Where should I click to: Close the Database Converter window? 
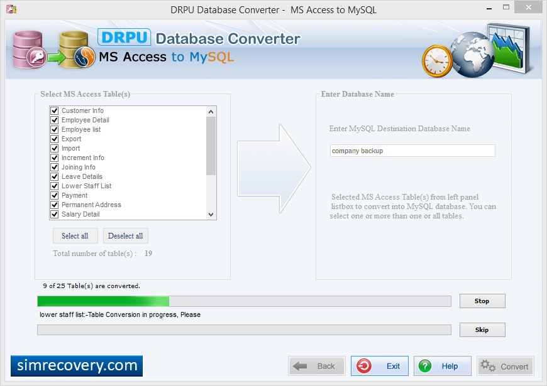(529, 8)
